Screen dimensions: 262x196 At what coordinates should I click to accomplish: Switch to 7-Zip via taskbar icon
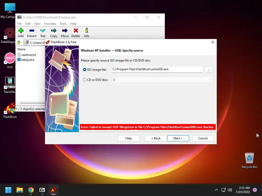pos(42,190)
